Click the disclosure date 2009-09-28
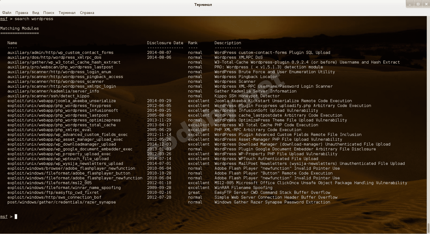The height and width of the screenshot is (234, 430). 159,188
